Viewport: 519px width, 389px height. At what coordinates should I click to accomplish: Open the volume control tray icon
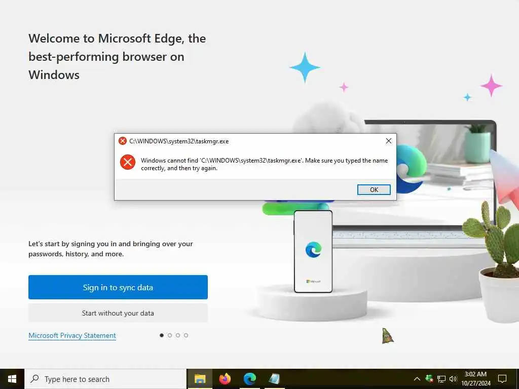[x=453, y=379]
